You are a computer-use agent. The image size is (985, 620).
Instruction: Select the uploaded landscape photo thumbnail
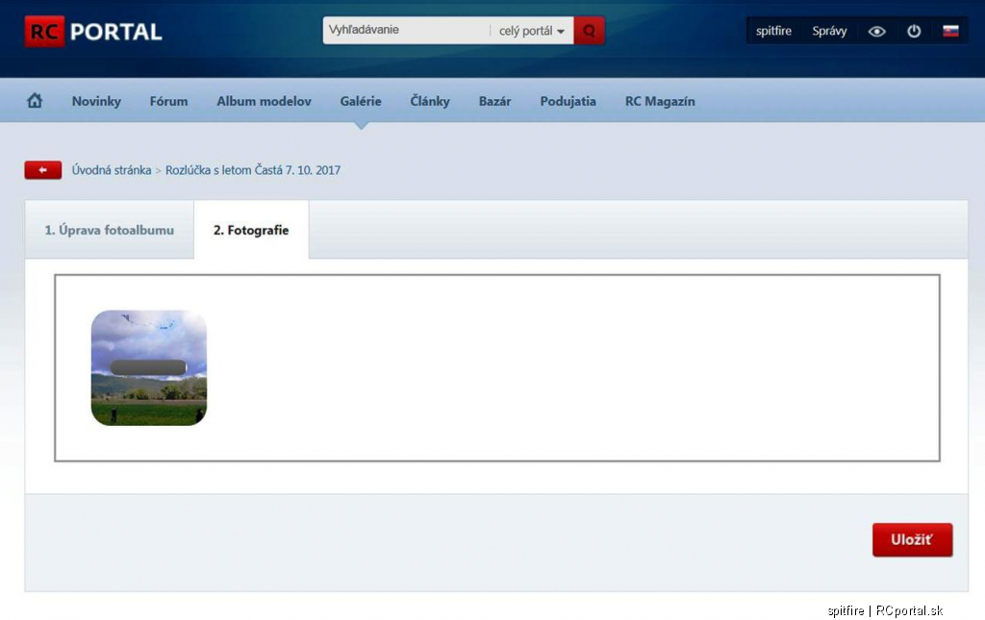coord(149,368)
